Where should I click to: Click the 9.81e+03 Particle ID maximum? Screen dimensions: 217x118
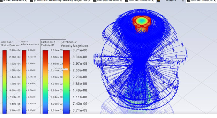[x=56, y=50]
